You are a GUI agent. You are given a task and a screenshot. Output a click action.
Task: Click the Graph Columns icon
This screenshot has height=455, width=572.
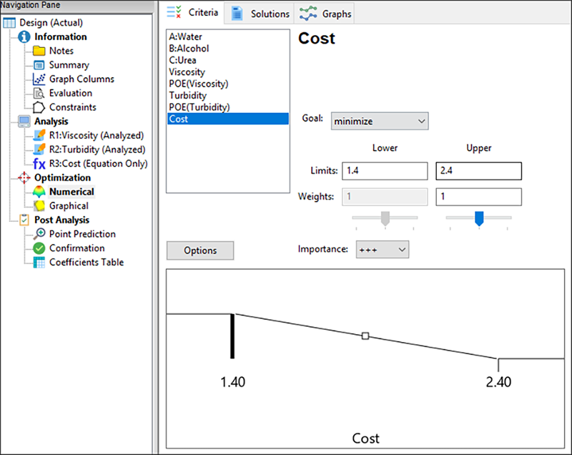pyautogui.click(x=39, y=79)
